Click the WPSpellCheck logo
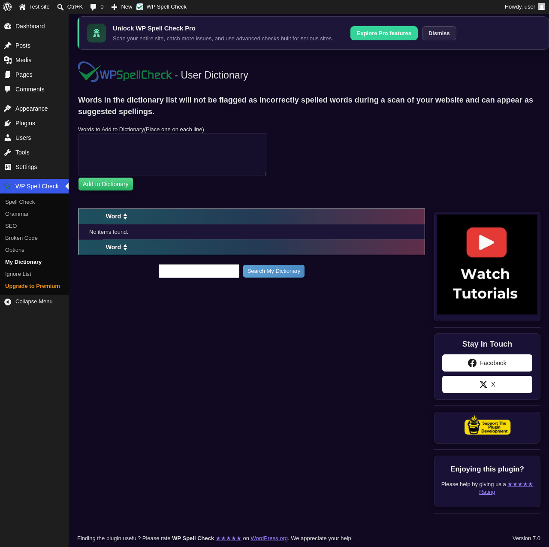The height and width of the screenshot is (547, 549). pos(125,72)
